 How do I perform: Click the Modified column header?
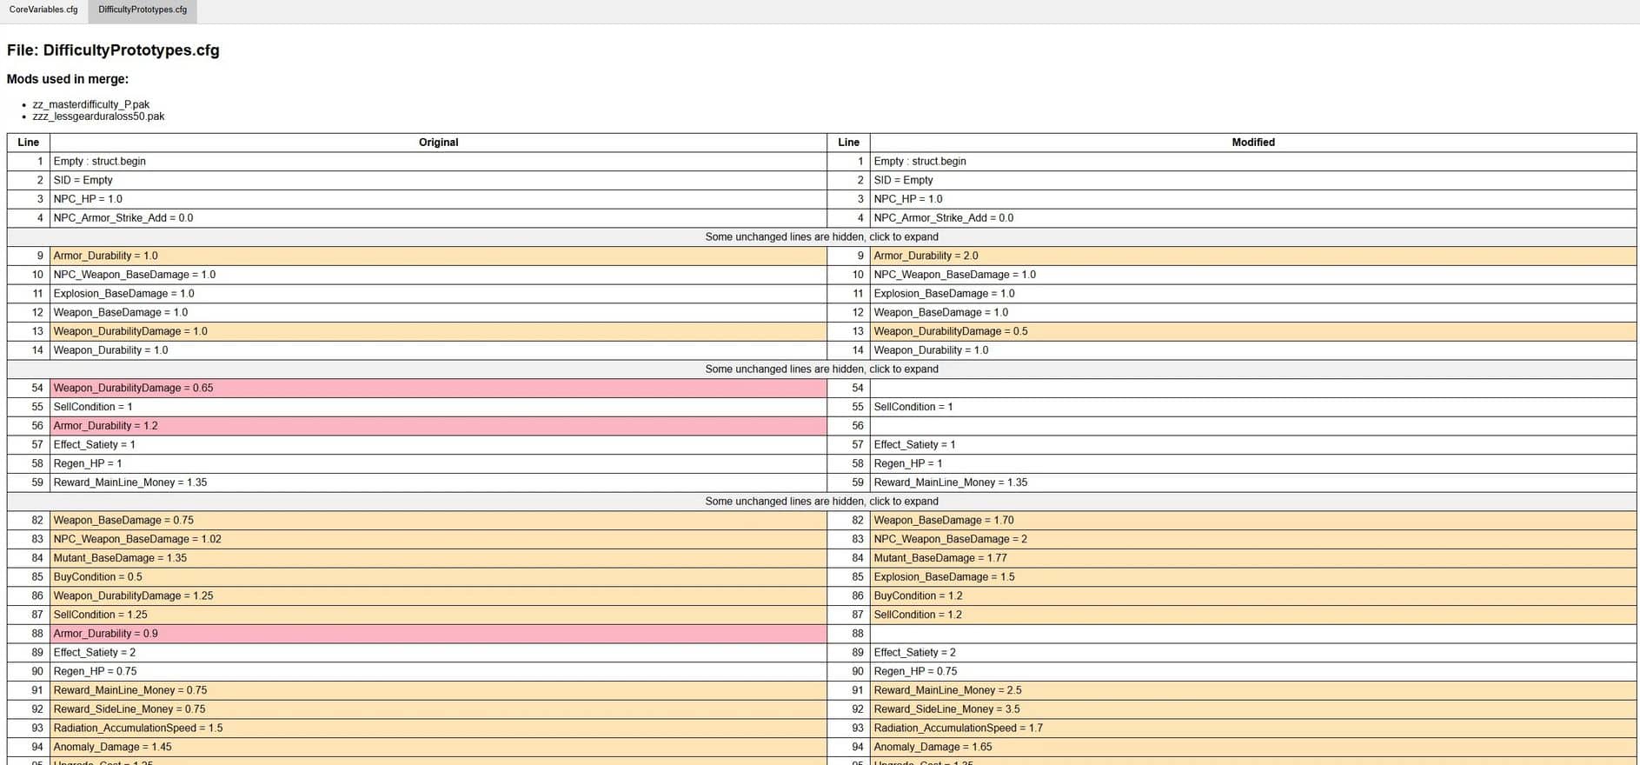pos(1252,143)
